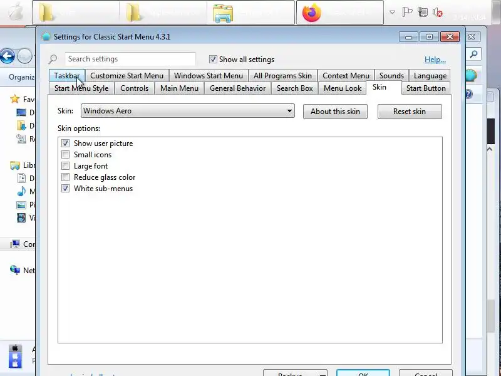This screenshot has height=376, width=501.
Task: Go to the General Behavior tab
Action: pos(237,88)
